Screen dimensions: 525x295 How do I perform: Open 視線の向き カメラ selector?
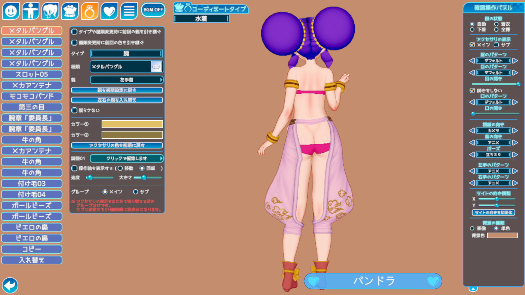pyautogui.click(x=494, y=131)
